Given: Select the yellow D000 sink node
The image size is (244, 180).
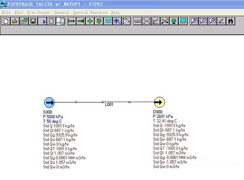Looking at the screenshot, I should (159, 102).
